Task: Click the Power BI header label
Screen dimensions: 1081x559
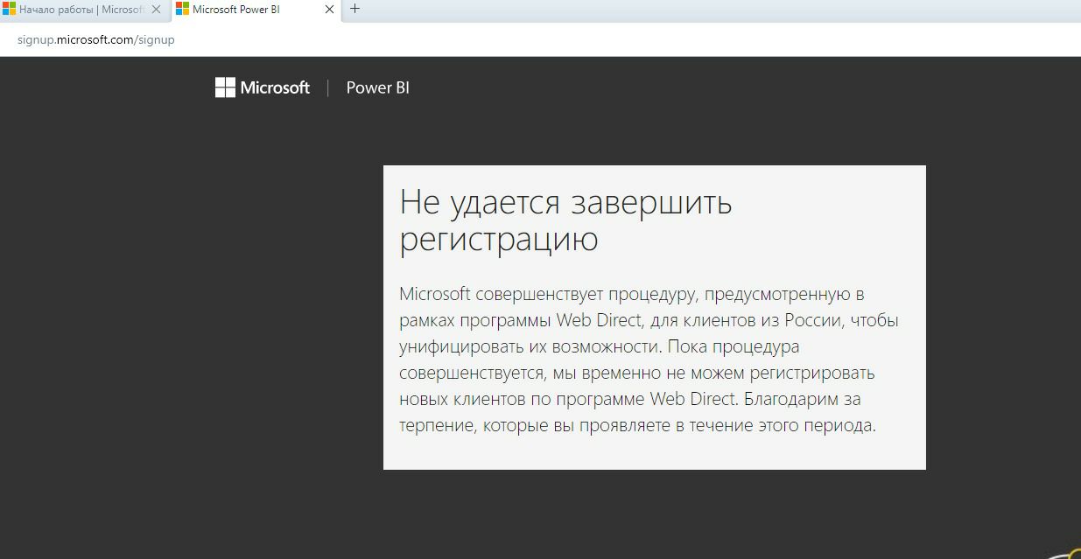Action: (x=377, y=87)
